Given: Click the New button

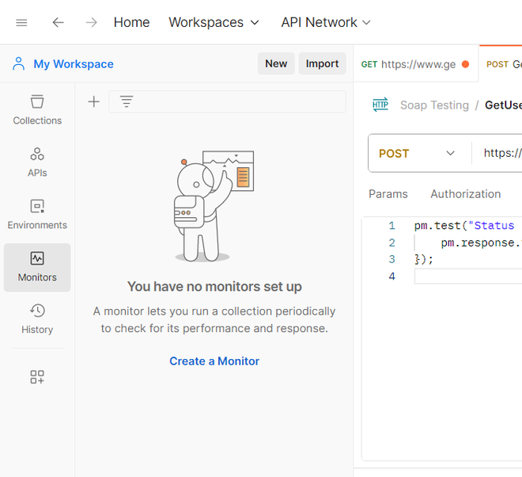Looking at the screenshot, I should [x=276, y=63].
